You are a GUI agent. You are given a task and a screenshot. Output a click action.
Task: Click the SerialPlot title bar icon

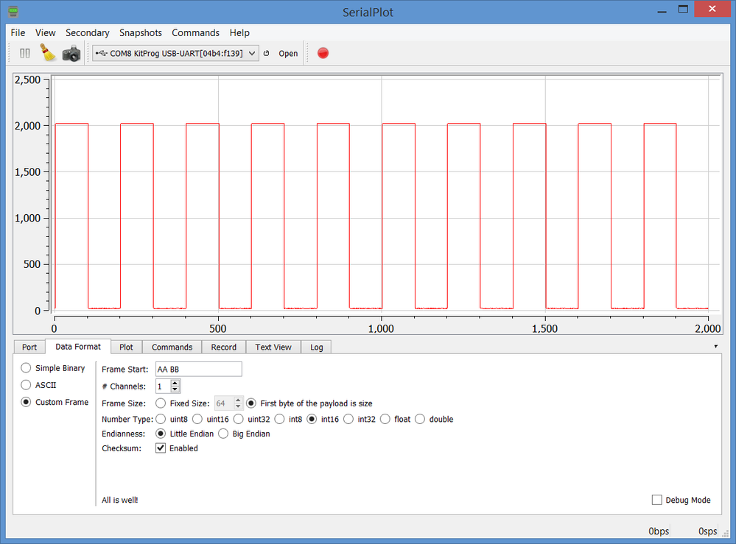pyautogui.click(x=13, y=12)
